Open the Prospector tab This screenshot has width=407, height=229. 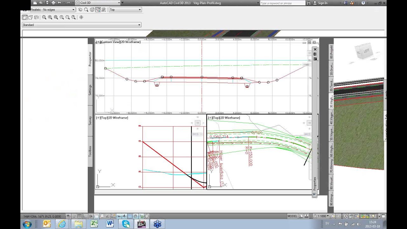click(90, 59)
